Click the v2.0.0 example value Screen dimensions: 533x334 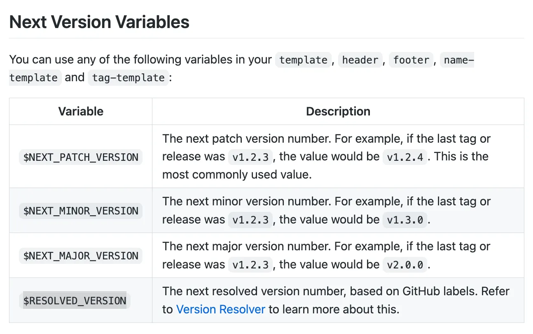coord(405,265)
